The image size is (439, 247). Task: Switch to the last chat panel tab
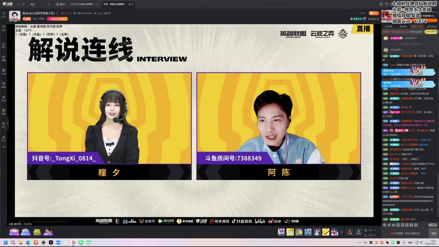431,26
